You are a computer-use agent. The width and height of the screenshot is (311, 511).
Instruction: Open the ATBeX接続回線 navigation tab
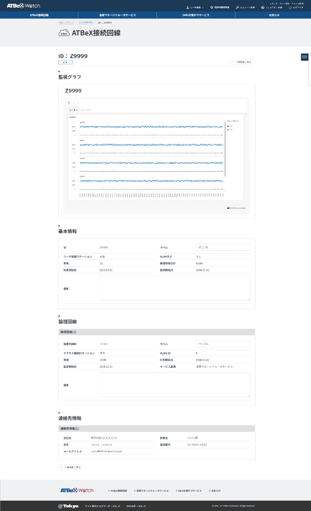[39, 15]
